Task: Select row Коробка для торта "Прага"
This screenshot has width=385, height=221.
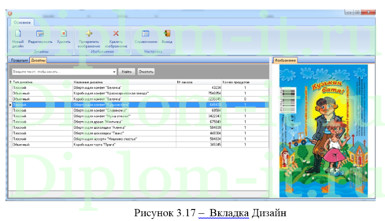Action: click(139, 145)
